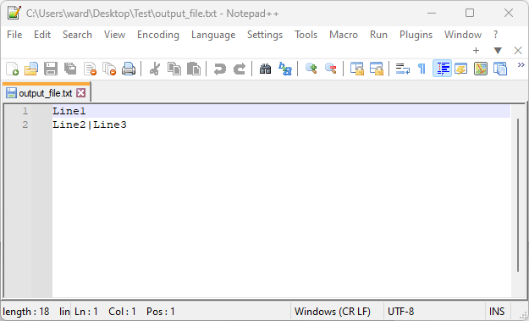
Task: Open the Tools menu
Action: pyautogui.click(x=306, y=35)
